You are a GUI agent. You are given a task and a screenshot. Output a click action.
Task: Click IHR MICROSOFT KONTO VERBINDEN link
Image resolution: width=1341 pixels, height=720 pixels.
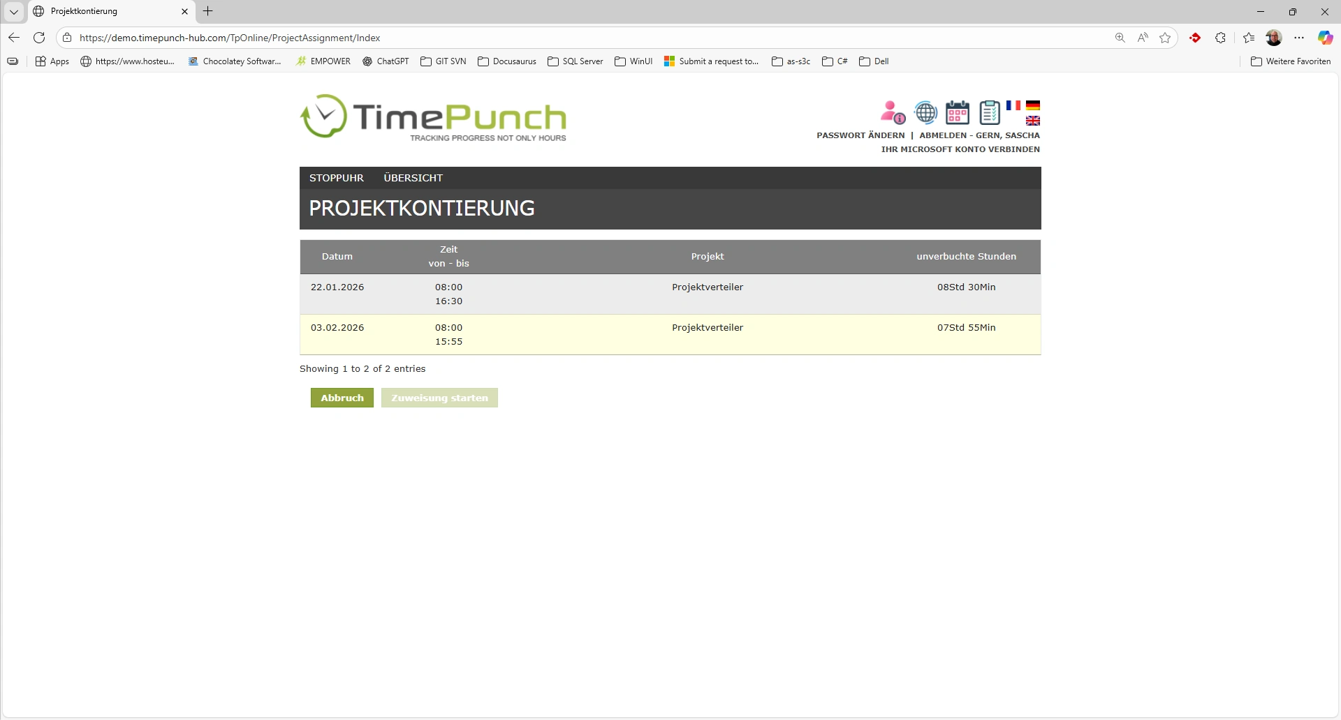pos(960,149)
